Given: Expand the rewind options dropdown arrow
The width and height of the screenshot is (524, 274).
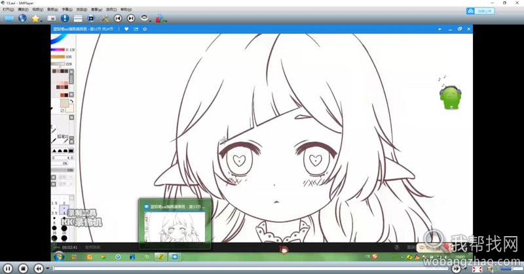Looking at the screenshot, I should (x=47, y=269).
